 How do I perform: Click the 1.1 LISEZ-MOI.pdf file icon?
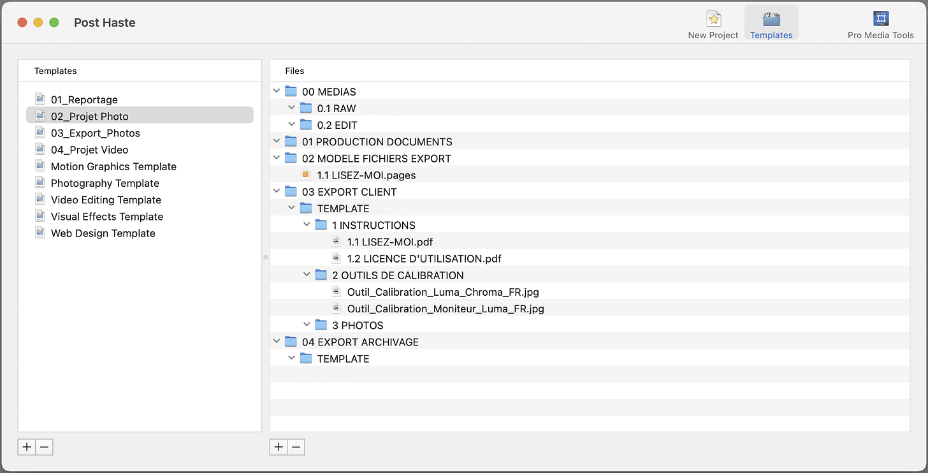tap(336, 242)
